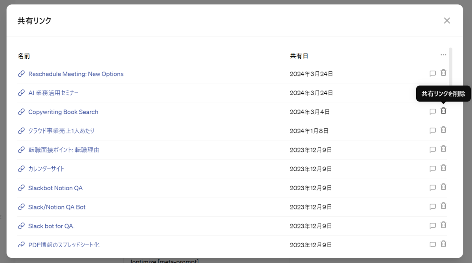Open the Copywriting Book Search link
The height and width of the screenshot is (263, 472).
tap(63, 112)
